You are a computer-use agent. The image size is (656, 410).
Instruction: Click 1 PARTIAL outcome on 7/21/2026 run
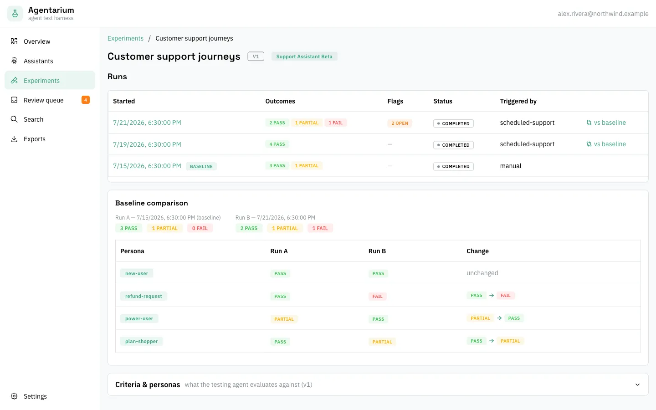tap(307, 123)
